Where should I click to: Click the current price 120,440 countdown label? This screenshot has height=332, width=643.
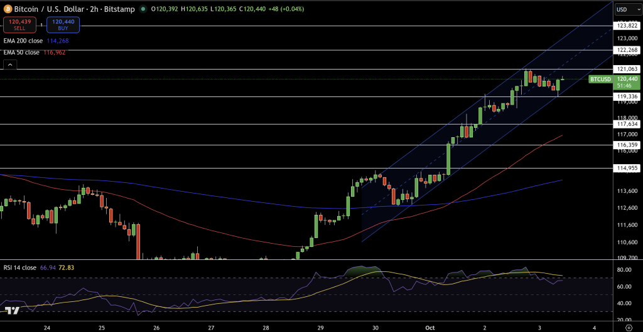tap(627, 81)
